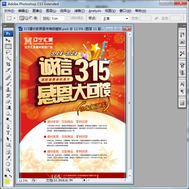Click the Ps logo above the toolbox
This screenshot has height=189, width=189.
8,34
